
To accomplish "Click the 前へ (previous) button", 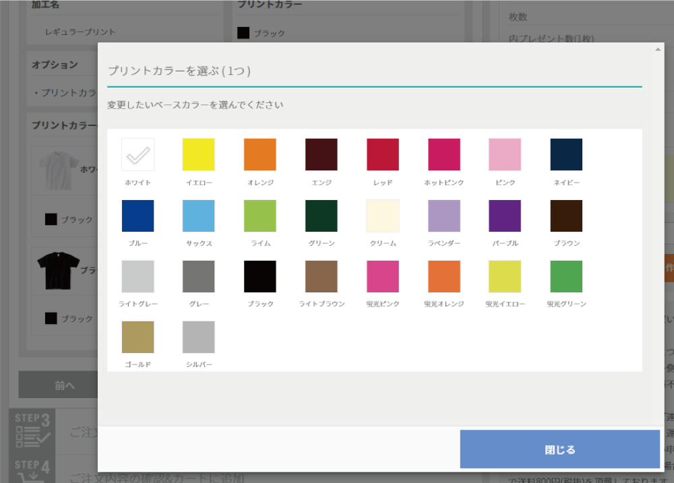I will (65, 385).
